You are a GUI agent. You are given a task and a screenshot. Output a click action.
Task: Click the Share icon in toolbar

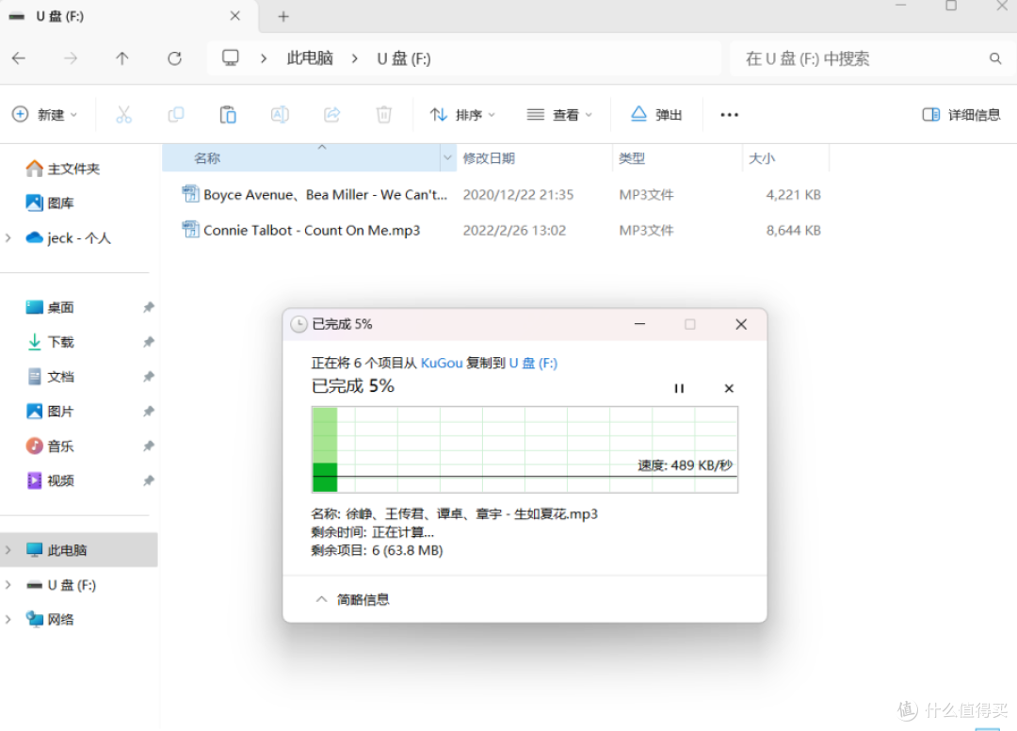pos(332,115)
